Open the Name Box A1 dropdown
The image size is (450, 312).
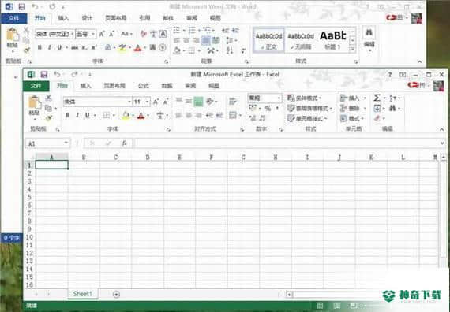click(66, 143)
